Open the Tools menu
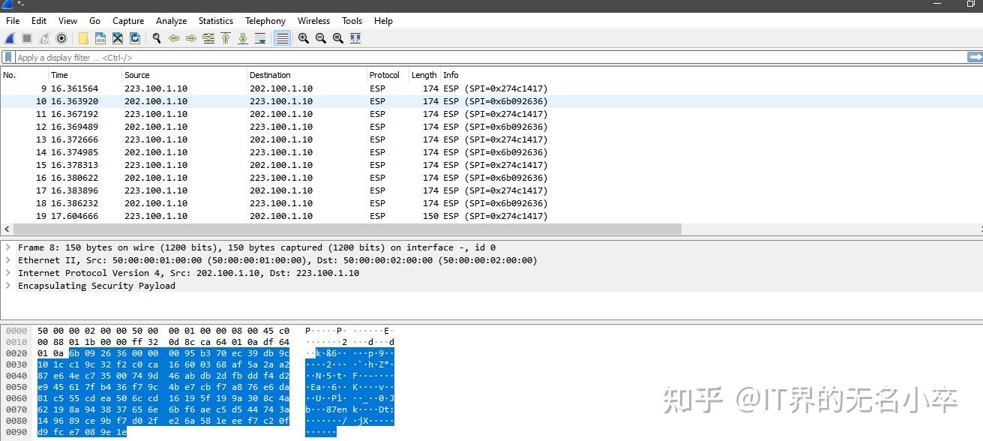This screenshot has height=441, width=983. click(x=352, y=21)
